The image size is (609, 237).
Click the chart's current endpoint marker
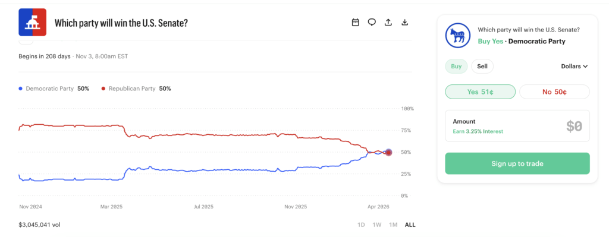(x=388, y=153)
